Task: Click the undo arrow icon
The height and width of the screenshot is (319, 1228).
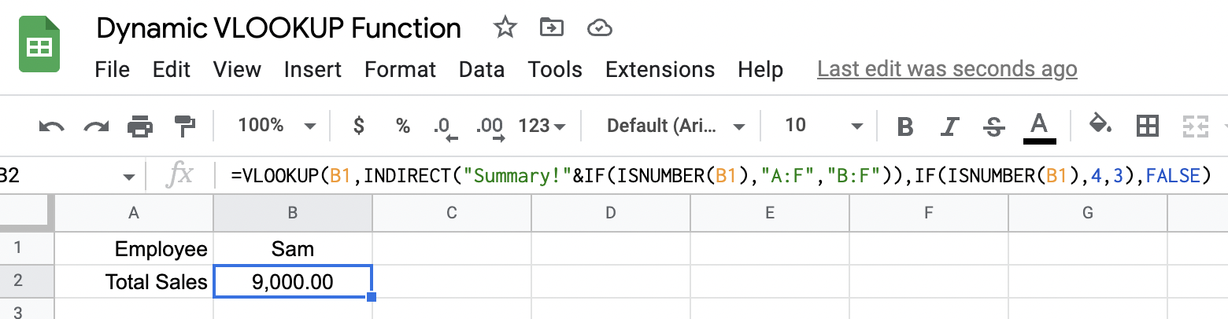Action: (x=51, y=126)
